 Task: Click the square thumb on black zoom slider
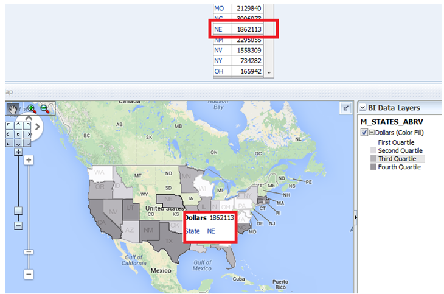[18, 211]
